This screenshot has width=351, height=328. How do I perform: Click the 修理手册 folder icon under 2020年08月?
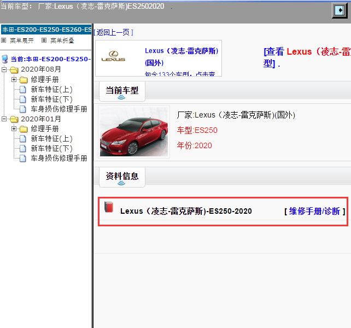(24, 80)
